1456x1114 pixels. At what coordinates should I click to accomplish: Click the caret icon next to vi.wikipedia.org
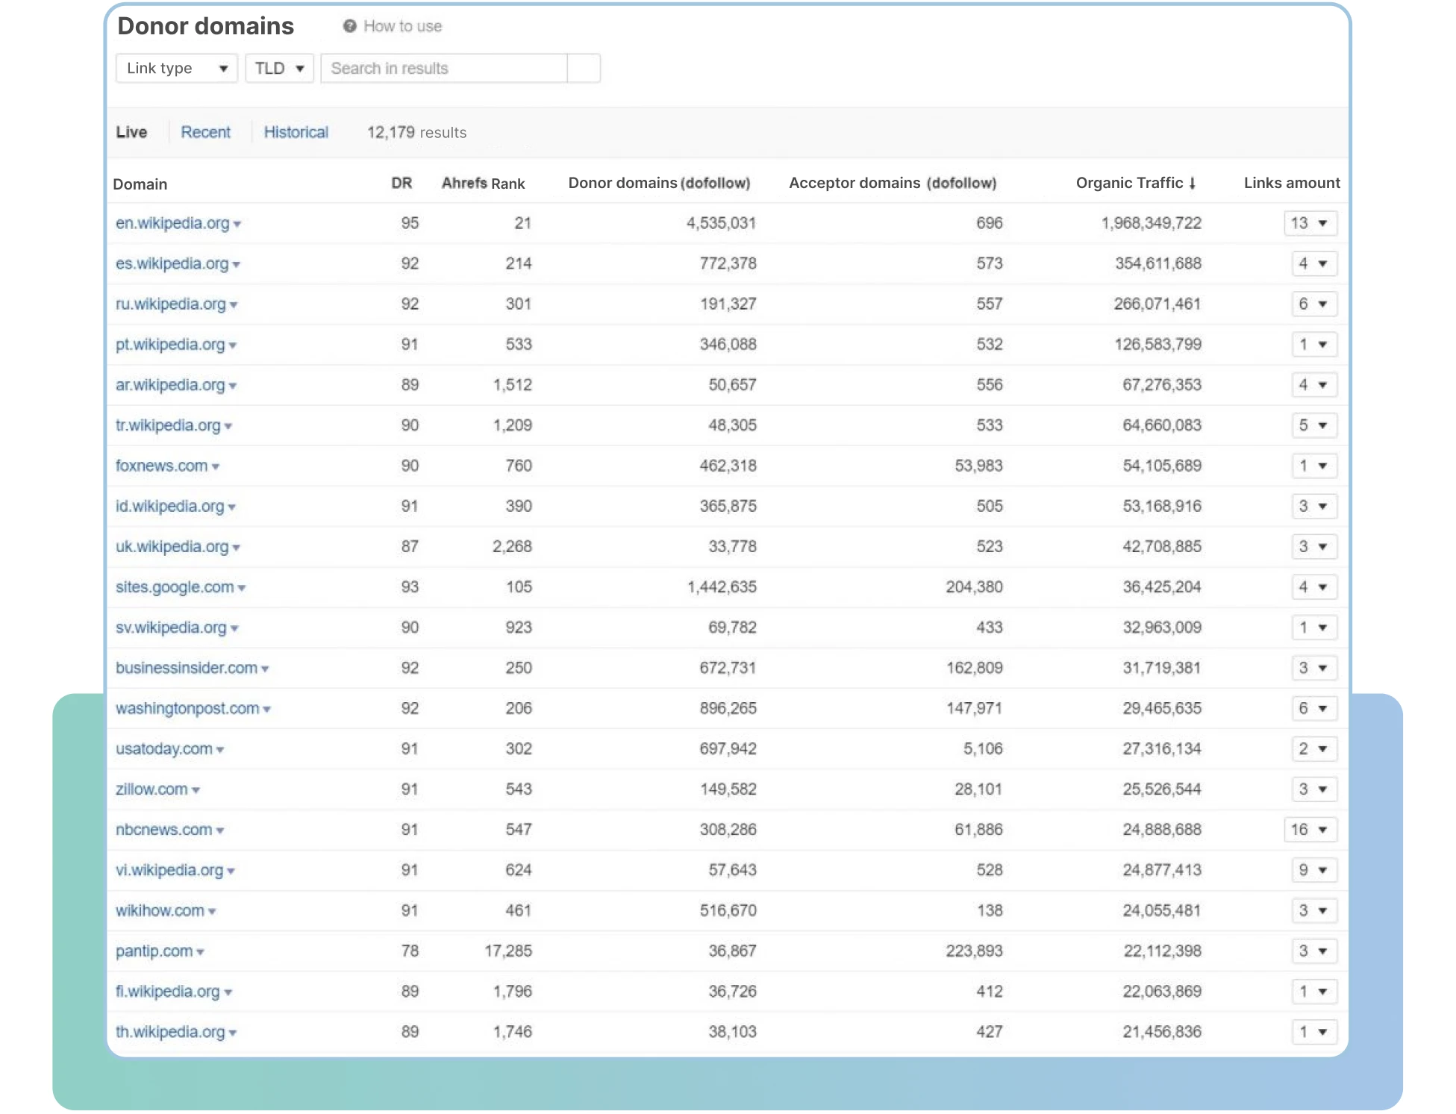(231, 871)
